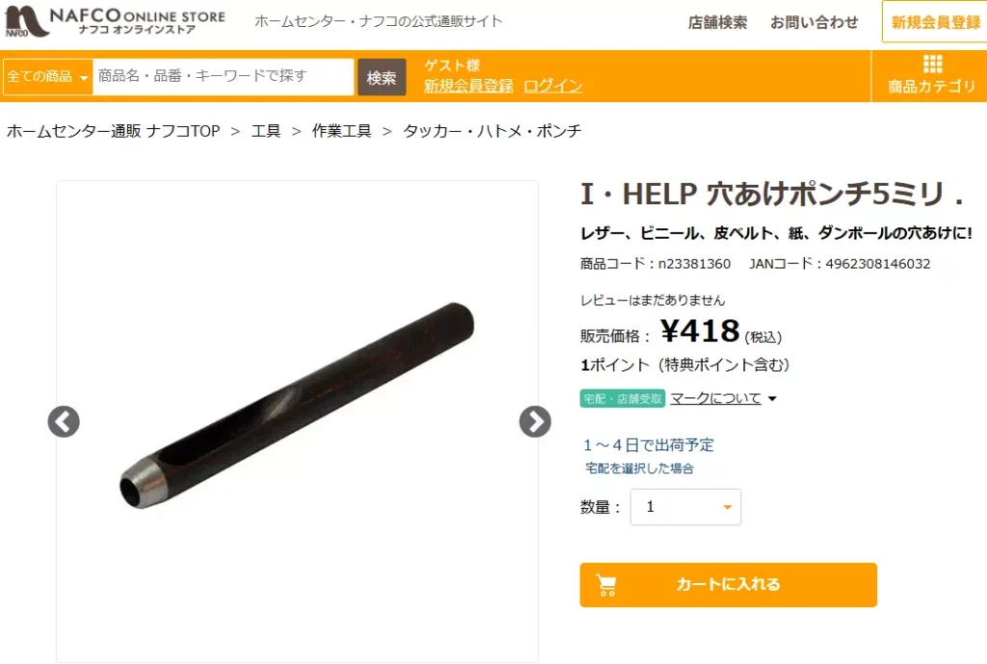The height and width of the screenshot is (664, 987).
Task: Expand the 全ての商品 category dropdown
Action: click(47, 77)
